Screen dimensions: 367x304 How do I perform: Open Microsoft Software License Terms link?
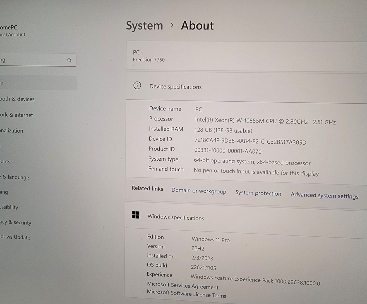tap(186, 294)
